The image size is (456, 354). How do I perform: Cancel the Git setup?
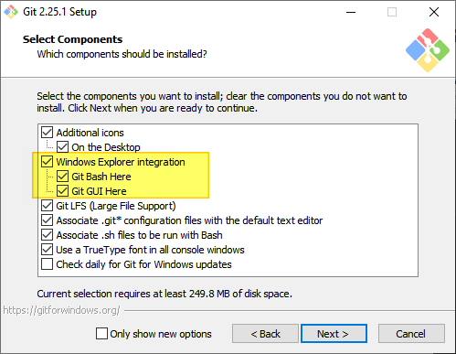[x=411, y=334]
